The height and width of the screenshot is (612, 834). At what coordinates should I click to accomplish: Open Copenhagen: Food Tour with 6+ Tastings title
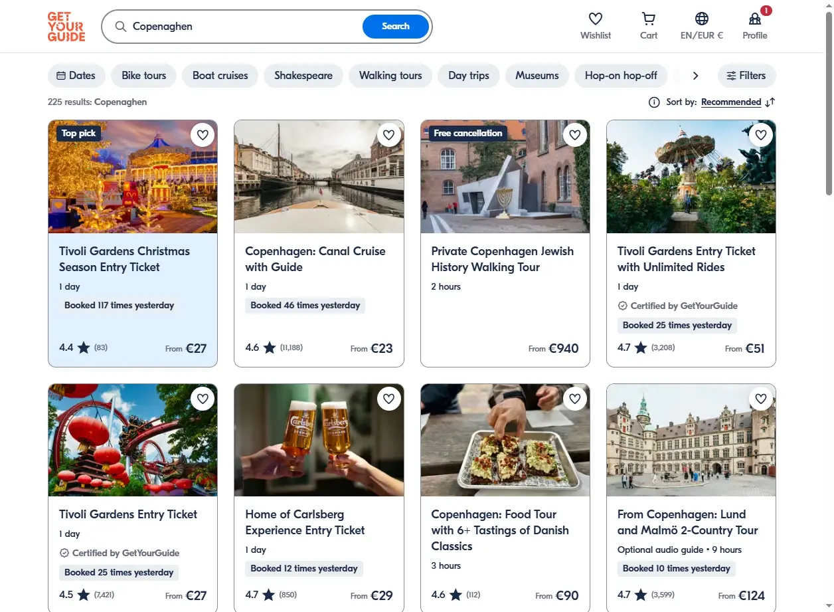500,530
